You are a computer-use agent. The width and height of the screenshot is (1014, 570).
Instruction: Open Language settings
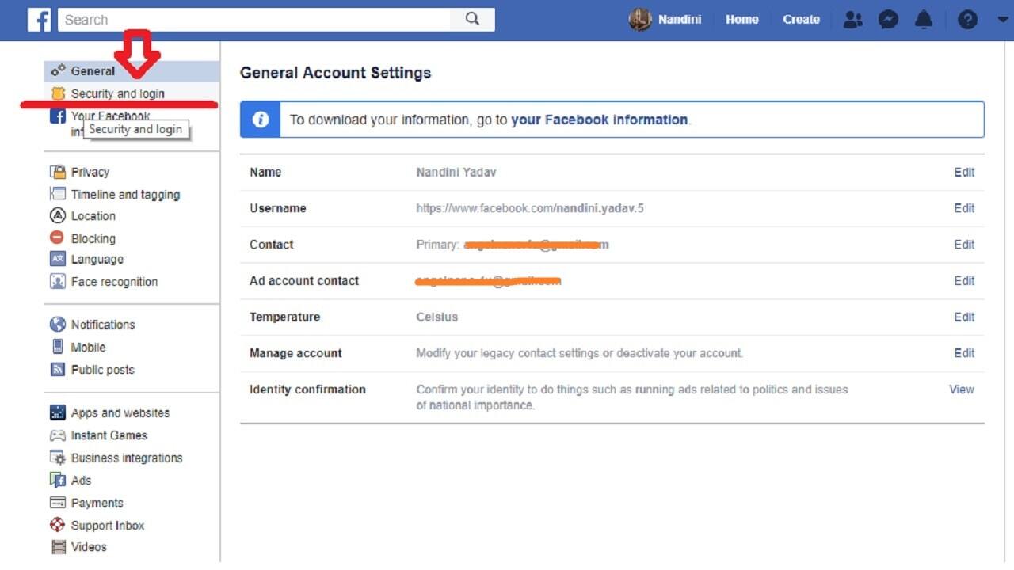point(97,259)
